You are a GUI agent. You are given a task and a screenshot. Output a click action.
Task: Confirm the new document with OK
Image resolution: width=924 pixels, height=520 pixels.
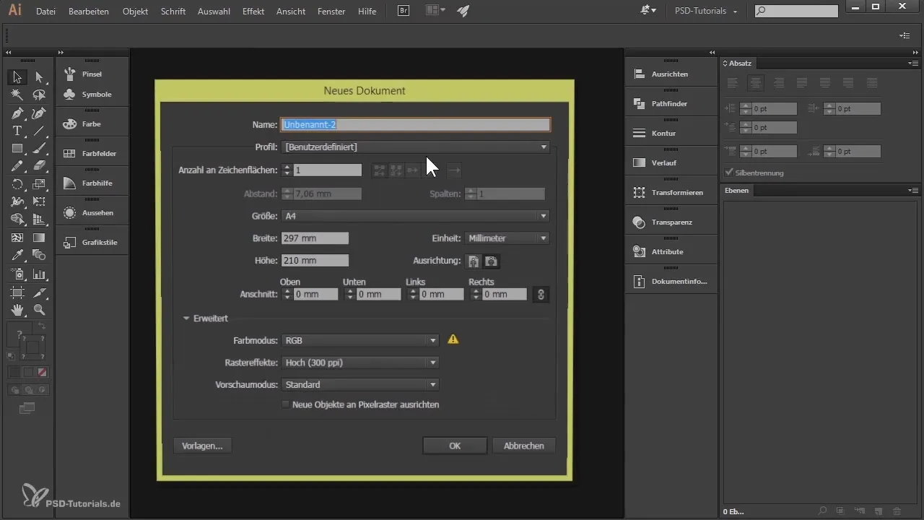click(455, 446)
